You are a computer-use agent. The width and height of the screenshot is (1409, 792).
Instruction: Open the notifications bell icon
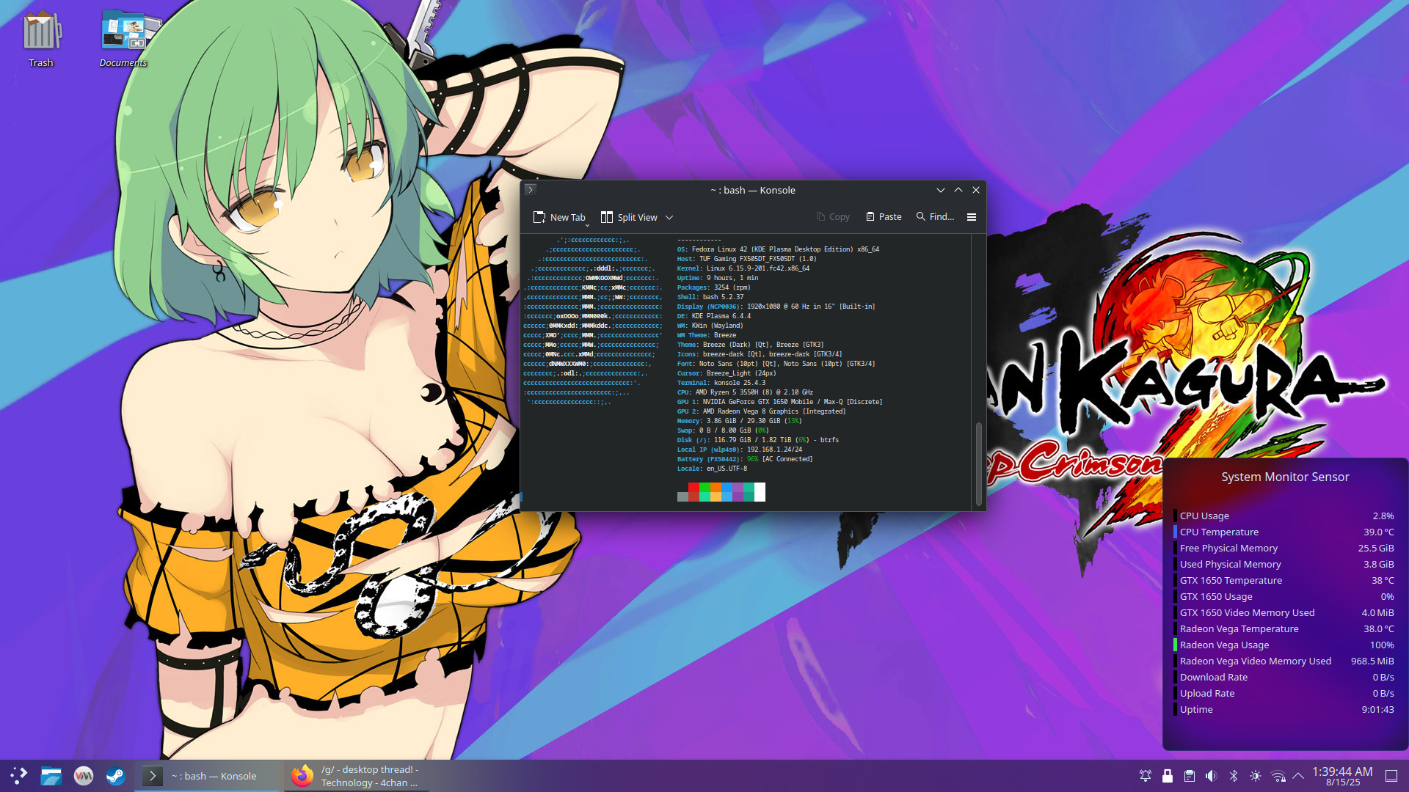(1145, 776)
